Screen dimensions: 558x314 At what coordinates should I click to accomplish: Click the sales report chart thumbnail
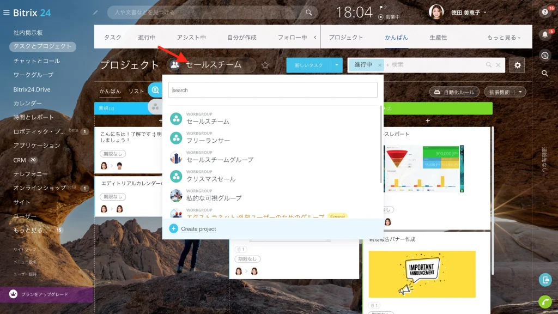tap(423, 169)
